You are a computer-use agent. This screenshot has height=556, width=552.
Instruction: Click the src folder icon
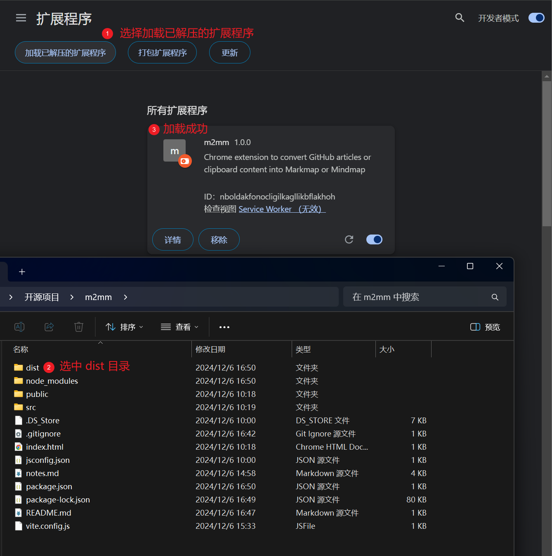tap(19, 407)
